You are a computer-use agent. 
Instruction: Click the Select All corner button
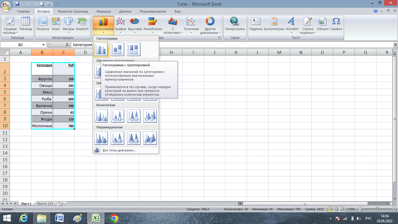tap(5, 52)
